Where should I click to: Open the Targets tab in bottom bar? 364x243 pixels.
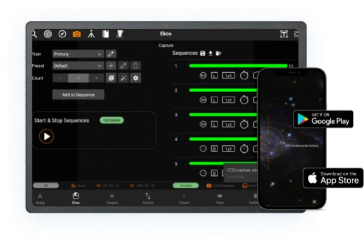(112, 199)
